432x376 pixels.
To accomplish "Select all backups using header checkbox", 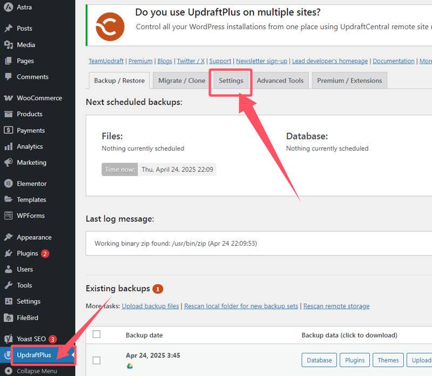I will click(x=97, y=334).
